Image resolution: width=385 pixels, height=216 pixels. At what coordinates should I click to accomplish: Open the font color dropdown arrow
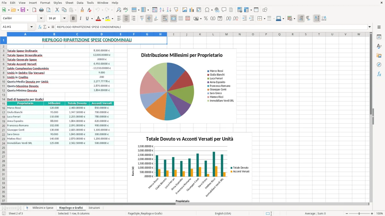point(103,19)
